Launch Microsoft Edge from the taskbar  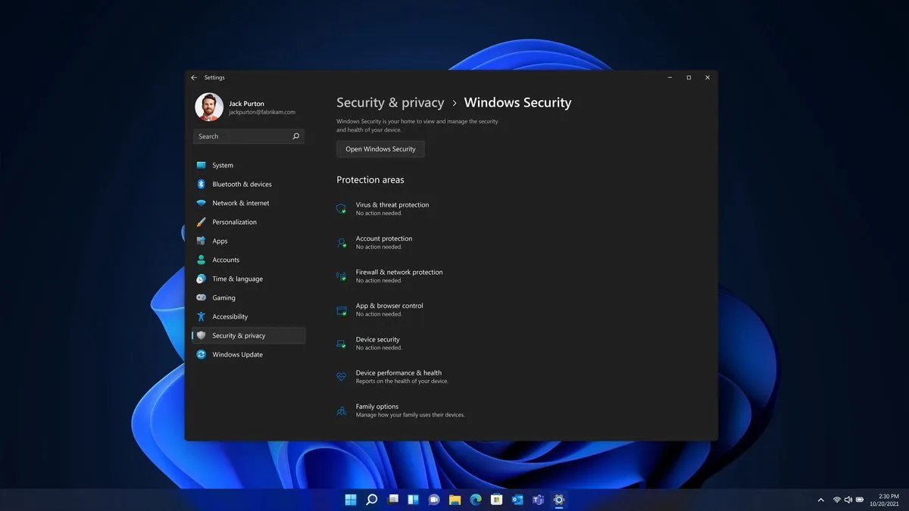(476, 500)
